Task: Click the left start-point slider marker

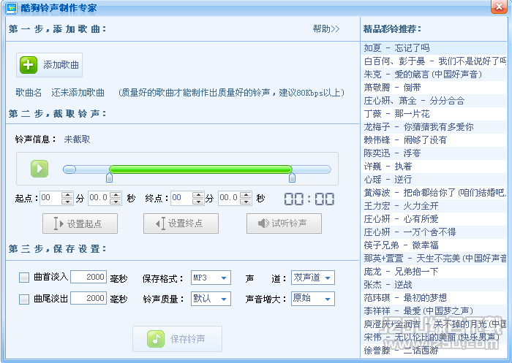Action: (x=110, y=178)
